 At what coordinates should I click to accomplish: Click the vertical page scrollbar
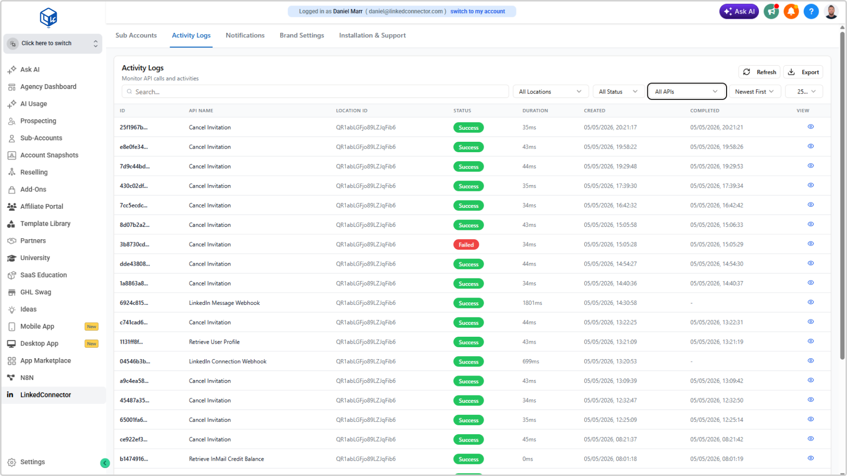point(843,195)
